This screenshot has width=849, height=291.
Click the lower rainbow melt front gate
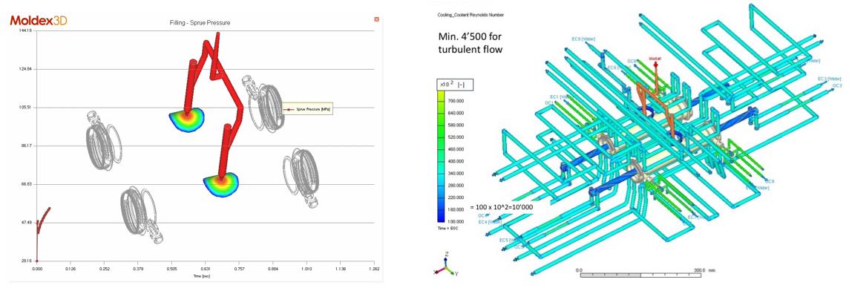click(221, 185)
